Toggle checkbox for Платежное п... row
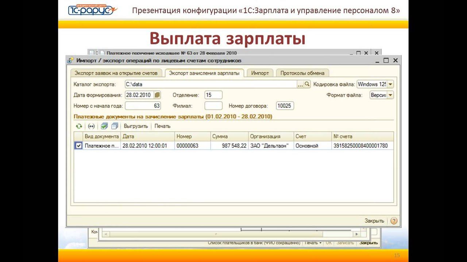The height and width of the screenshot is (262, 467). [x=78, y=146]
